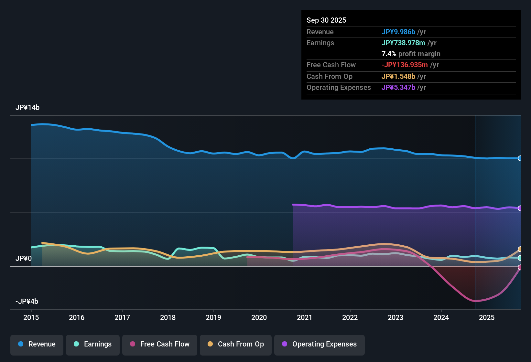Image resolution: width=531 pixels, height=362 pixels.
Task: Toggle the Earnings series visibility
Action: coord(93,345)
